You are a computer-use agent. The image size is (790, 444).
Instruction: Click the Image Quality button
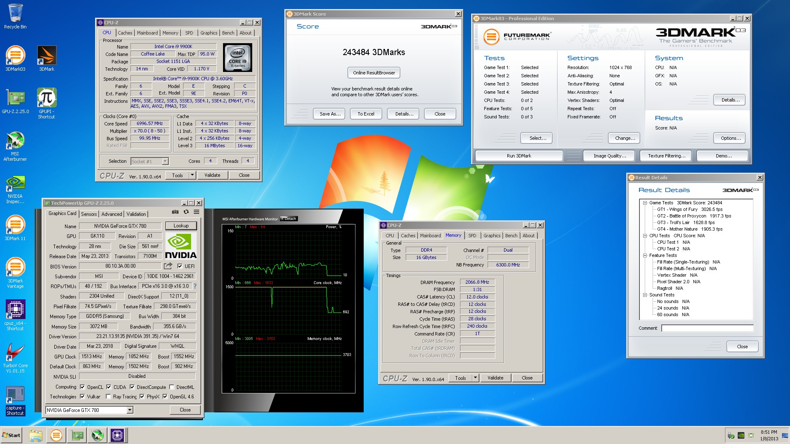click(610, 156)
